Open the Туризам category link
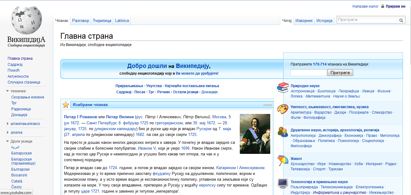The image size is (411, 195). pyautogui.click(x=336, y=169)
